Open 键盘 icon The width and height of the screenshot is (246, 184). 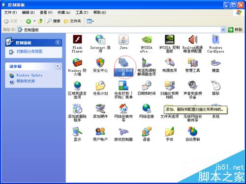coord(215,63)
